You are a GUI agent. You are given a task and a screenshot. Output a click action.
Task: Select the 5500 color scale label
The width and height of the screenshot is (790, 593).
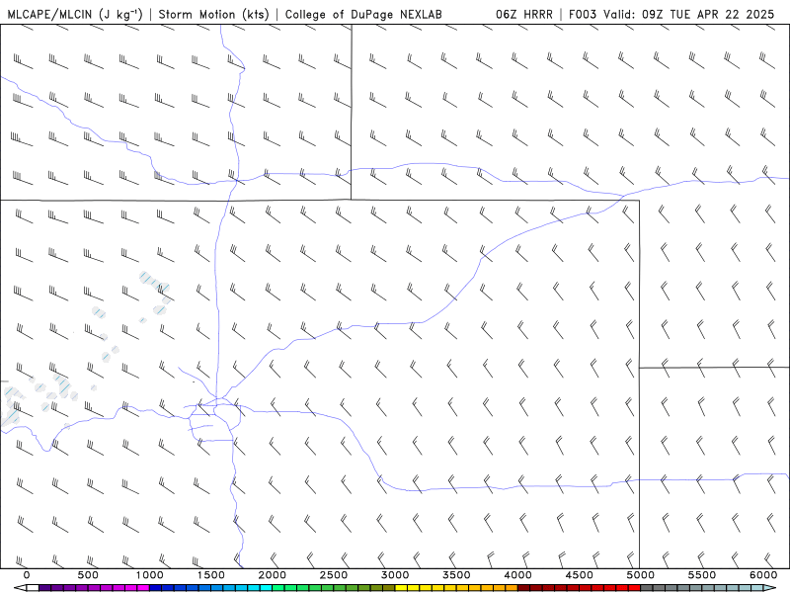tap(702, 575)
